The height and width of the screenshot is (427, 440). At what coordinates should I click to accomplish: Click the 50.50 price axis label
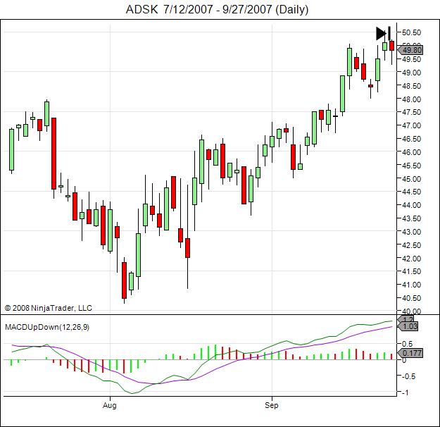(411, 32)
